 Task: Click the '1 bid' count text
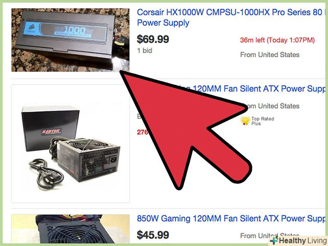pos(145,50)
